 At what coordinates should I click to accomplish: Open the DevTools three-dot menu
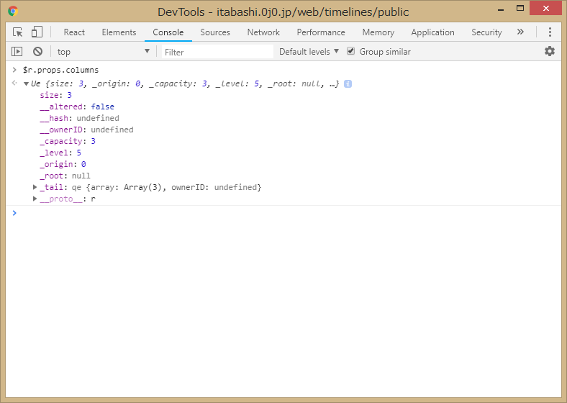[x=550, y=32]
